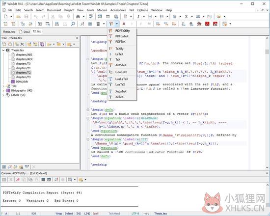Click the red B BibTeX icon

(x=124, y=24)
